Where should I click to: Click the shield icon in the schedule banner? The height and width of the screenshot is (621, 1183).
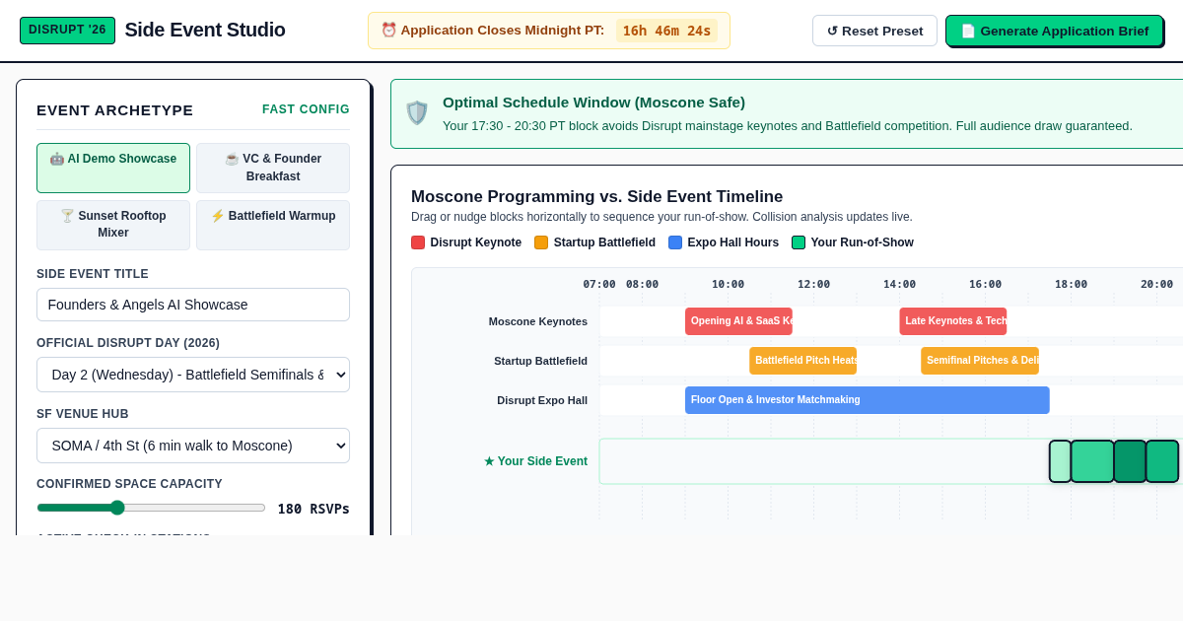coord(417,113)
